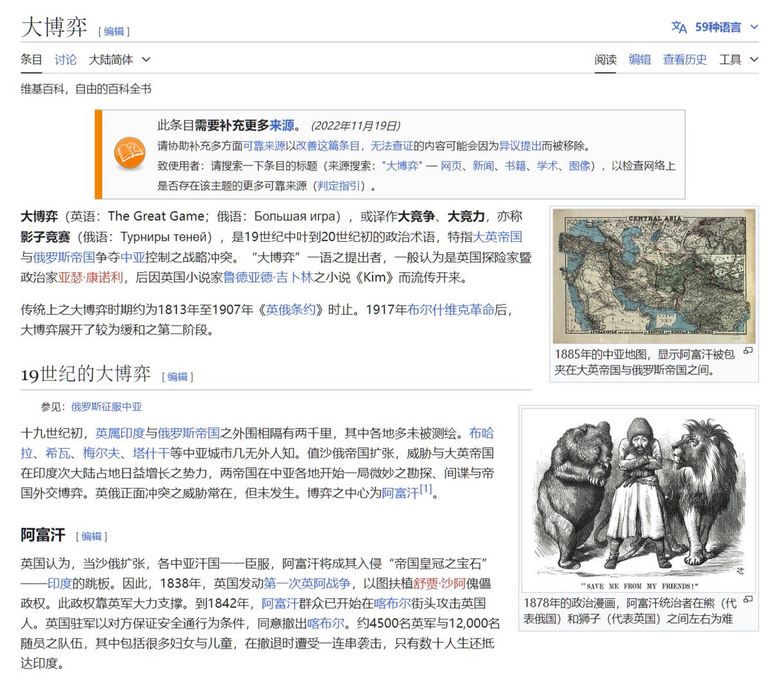772x682 pixels.
Task: Click the page title 大博弈
Action: pyautogui.click(x=54, y=28)
